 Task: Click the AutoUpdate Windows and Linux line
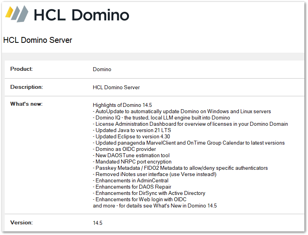(x=182, y=112)
